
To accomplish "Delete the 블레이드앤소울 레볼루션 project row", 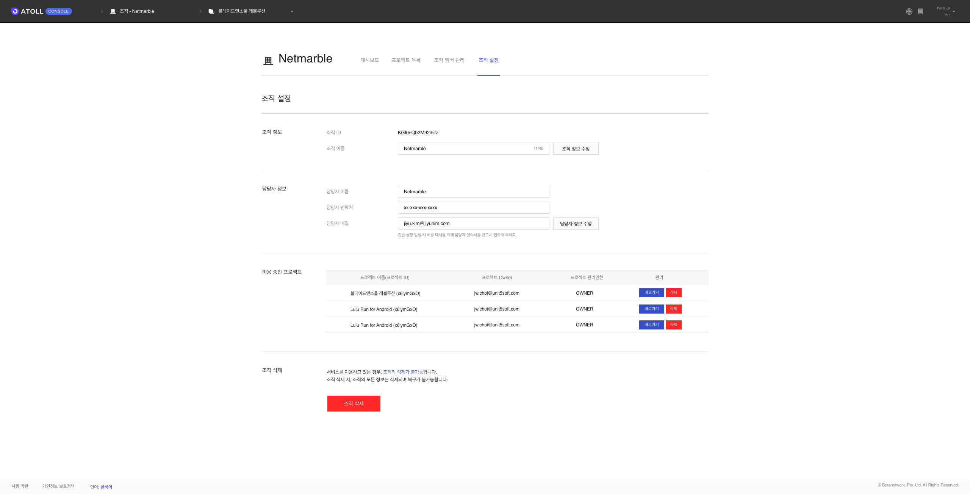I will (673, 293).
